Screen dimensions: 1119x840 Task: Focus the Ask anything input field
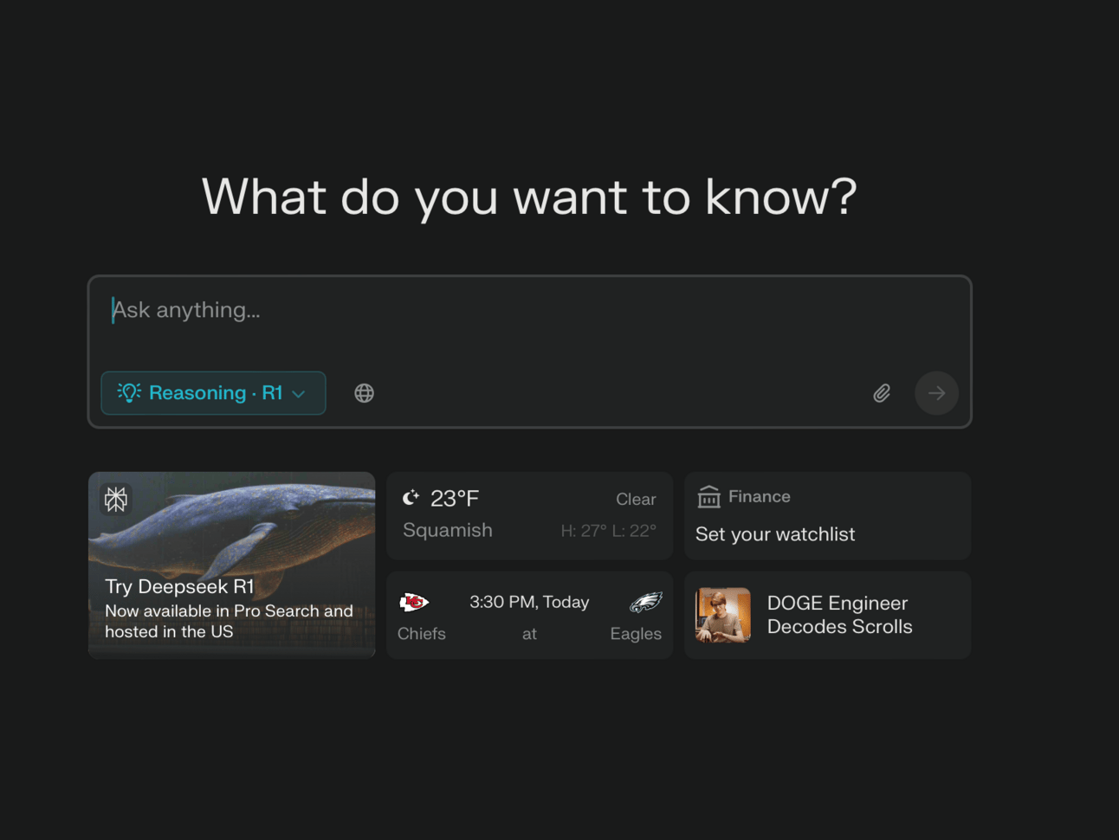tap(529, 310)
